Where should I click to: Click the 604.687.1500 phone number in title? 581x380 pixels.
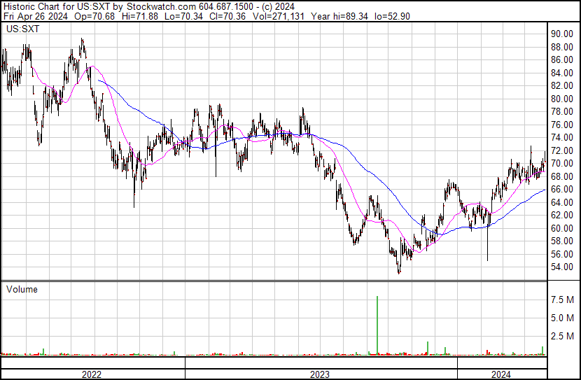tap(226, 7)
